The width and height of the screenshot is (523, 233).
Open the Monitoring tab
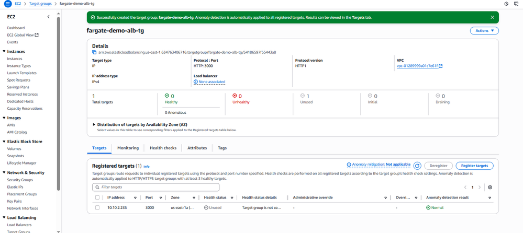(x=128, y=148)
